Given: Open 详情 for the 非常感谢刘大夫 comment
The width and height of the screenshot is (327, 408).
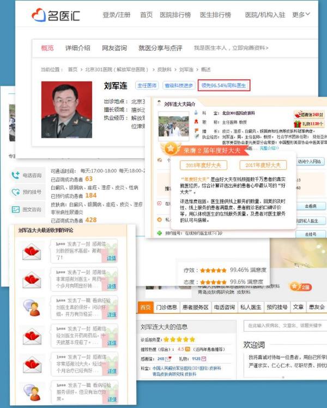Looking at the screenshot, I should click(x=112, y=371).
